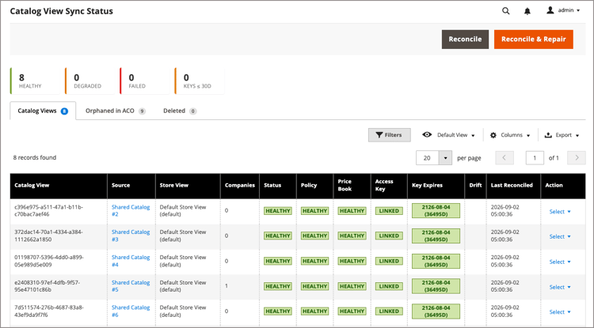Open the Filters panel

coord(389,135)
